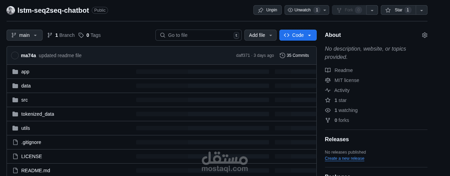View the 1 watching link
450x176 pixels.
point(346,110)
